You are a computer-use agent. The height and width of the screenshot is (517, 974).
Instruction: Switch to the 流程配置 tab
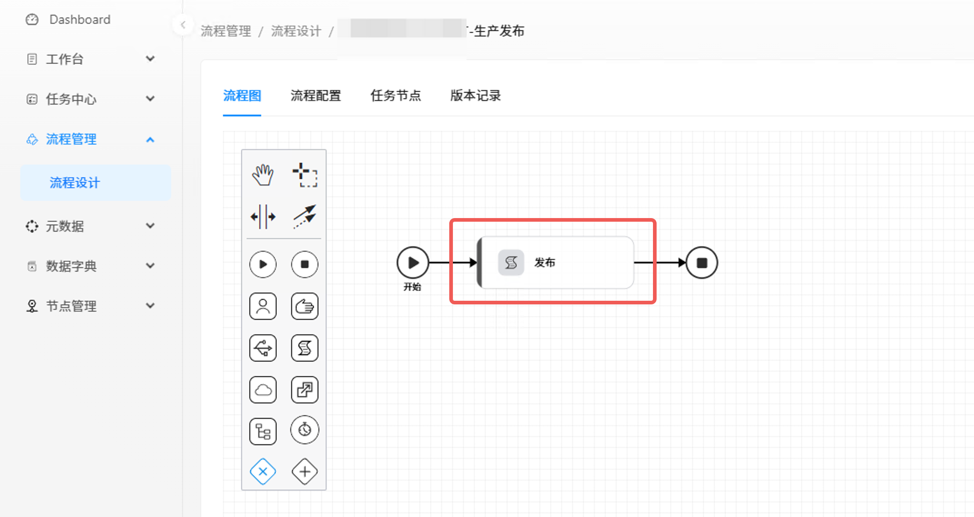point(316,96)
